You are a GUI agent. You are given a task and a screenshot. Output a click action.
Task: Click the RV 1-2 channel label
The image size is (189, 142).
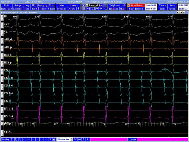9,109
